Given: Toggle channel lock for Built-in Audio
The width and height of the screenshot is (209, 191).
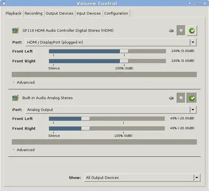Looking at the screenshot, I should click(181, 98).
